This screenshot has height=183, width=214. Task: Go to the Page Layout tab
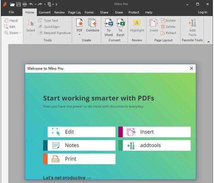pos(75,12)
